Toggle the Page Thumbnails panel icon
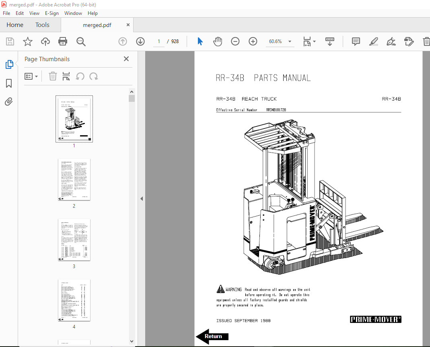Screen dimensions: 430x347 9,64
